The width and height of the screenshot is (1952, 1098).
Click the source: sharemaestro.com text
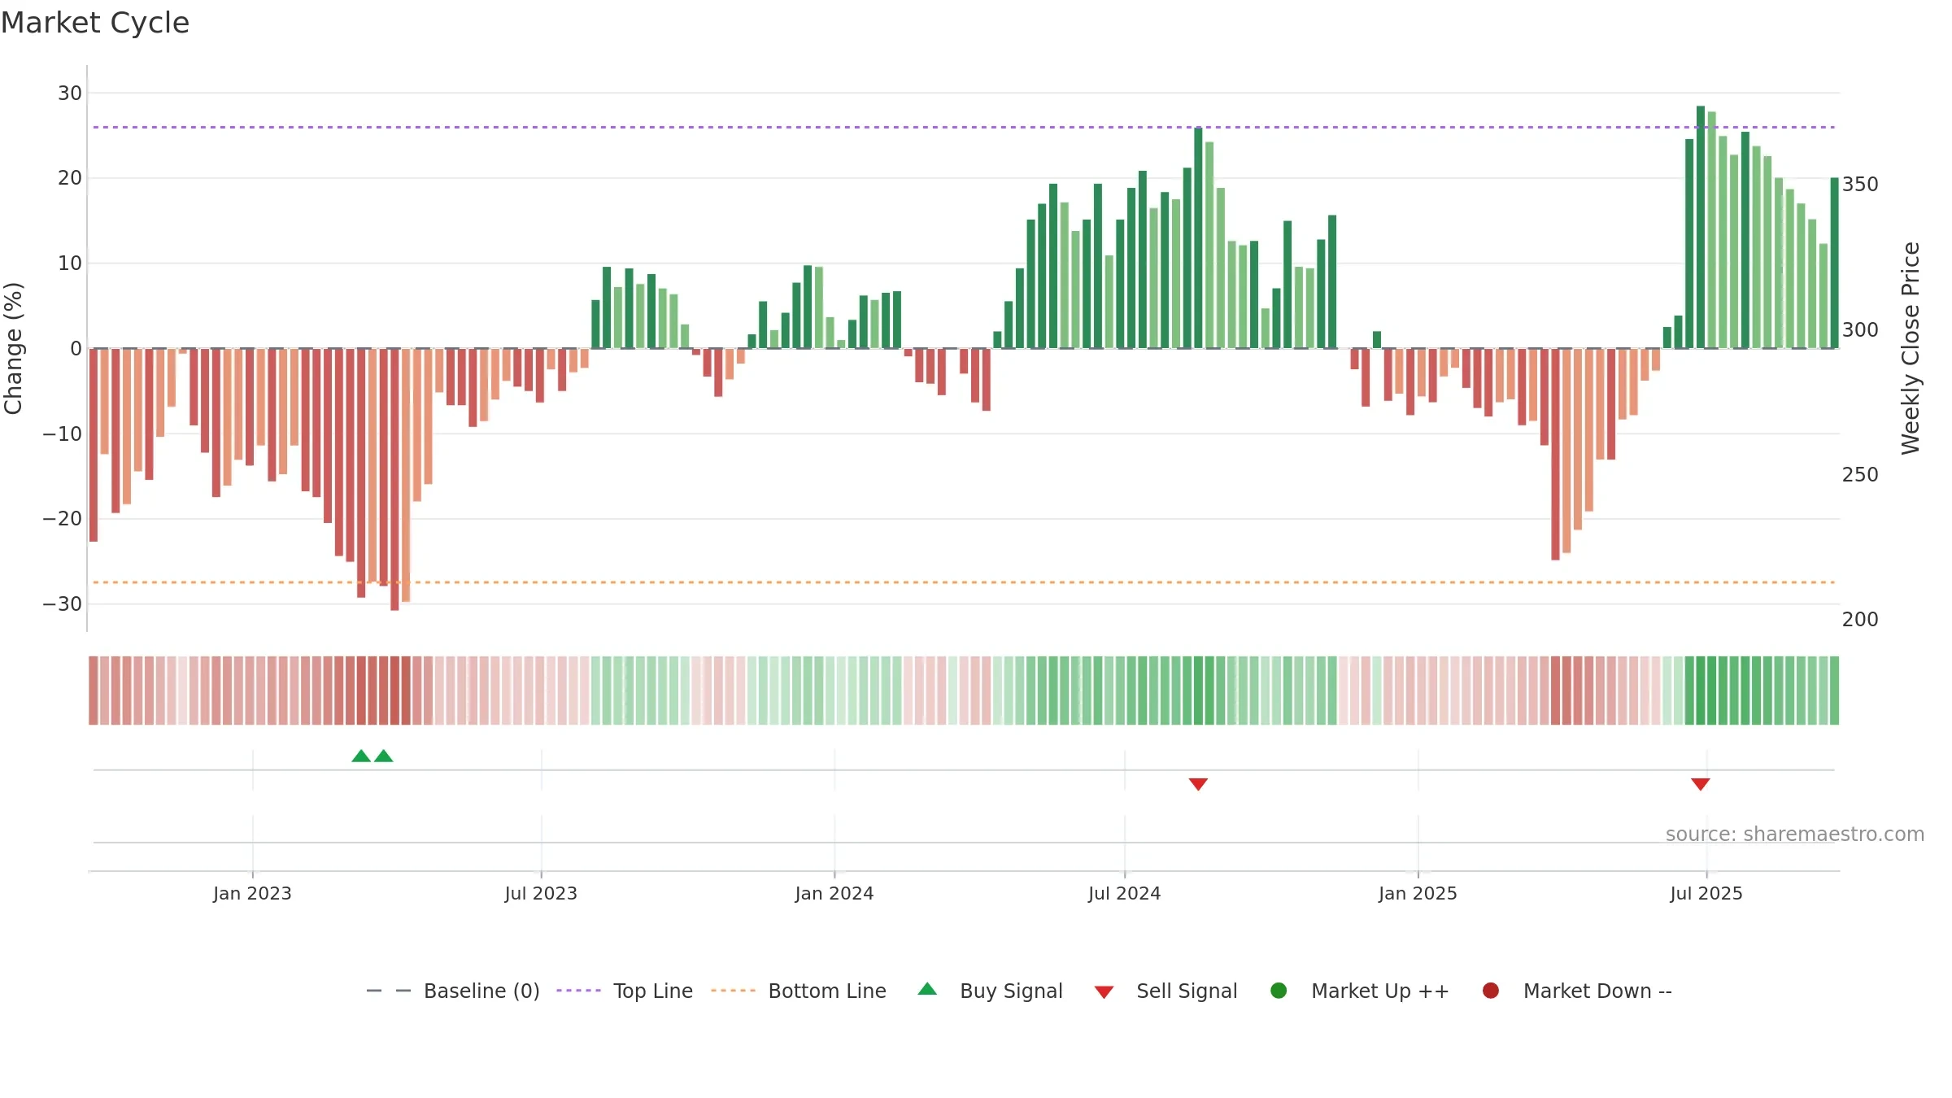tap(1795, 834)
